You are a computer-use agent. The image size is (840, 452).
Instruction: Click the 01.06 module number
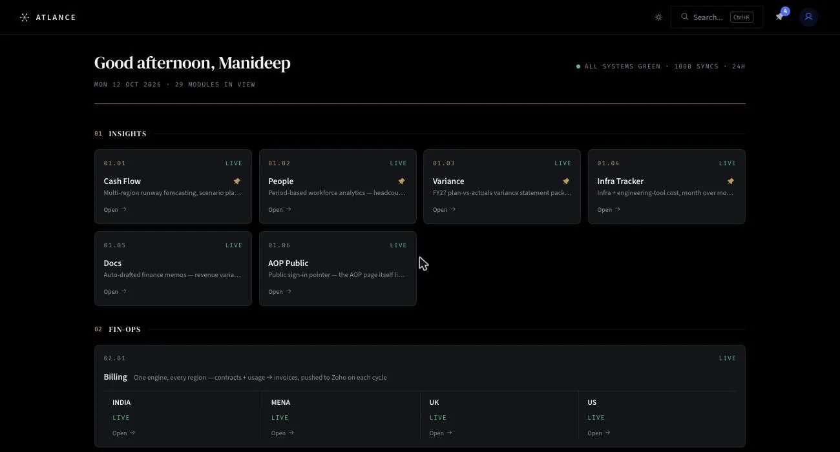279,245
